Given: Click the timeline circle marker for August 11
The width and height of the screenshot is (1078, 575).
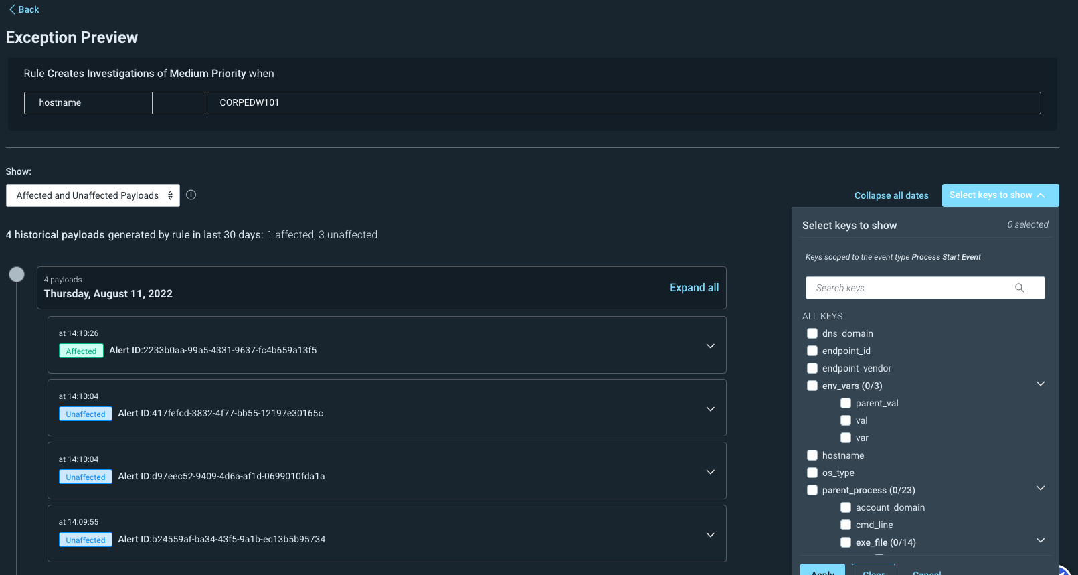Looking at the screenshot, I should point(17,274).
